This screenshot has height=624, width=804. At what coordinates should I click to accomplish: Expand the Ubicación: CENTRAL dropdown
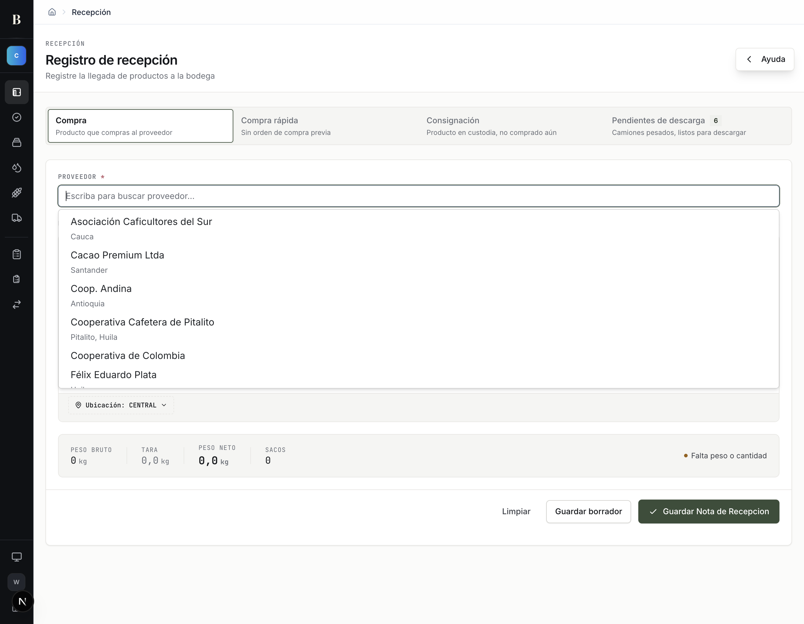coord(121,405)
